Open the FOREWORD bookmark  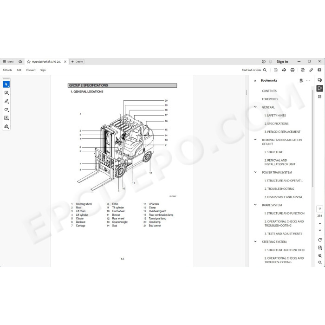click(x=270, y=99)
